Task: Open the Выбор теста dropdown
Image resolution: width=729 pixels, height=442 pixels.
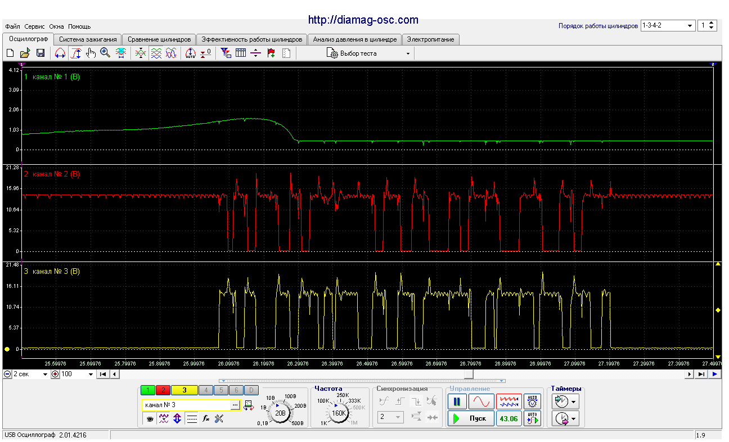Action: pos(368,53)
